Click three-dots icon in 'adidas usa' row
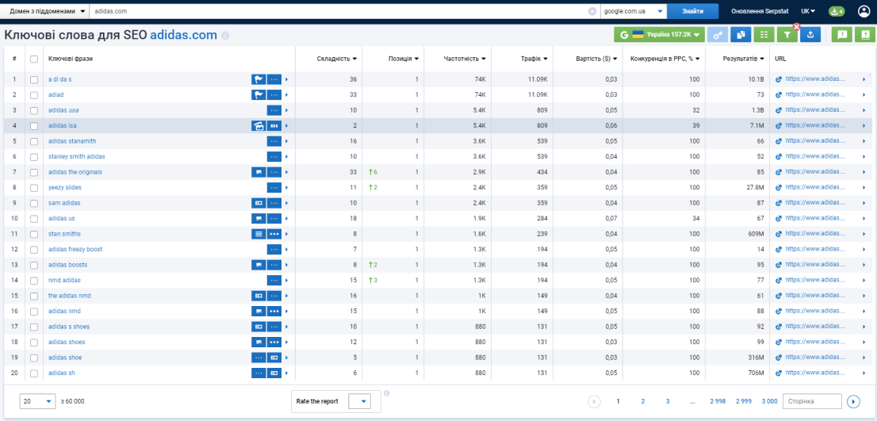This screenshot has height=421, width=877. click(274, 110)
